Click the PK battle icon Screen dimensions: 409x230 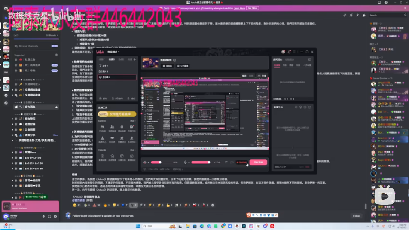[102, 128]
